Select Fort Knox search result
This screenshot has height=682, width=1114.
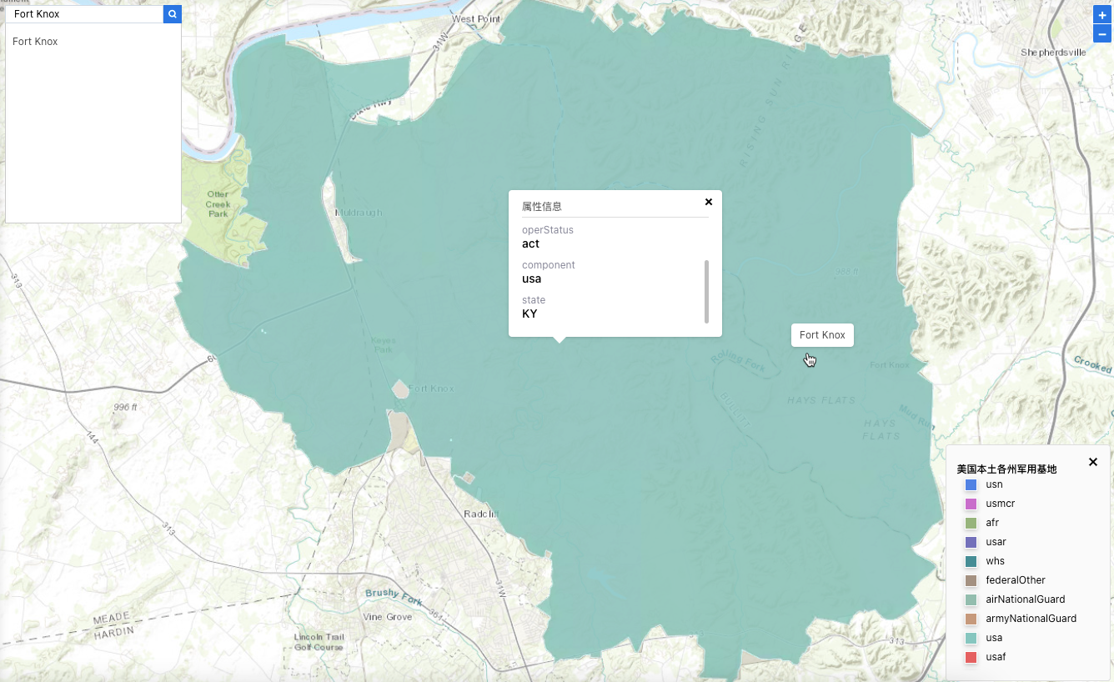[35, 42]
